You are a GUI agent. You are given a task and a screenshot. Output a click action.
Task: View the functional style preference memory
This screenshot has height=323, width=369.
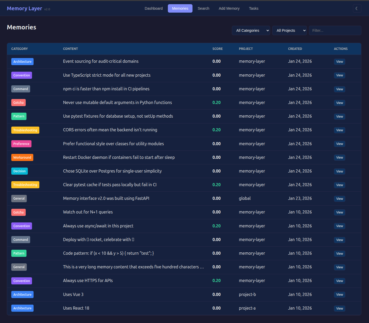(x=340, y=144)
